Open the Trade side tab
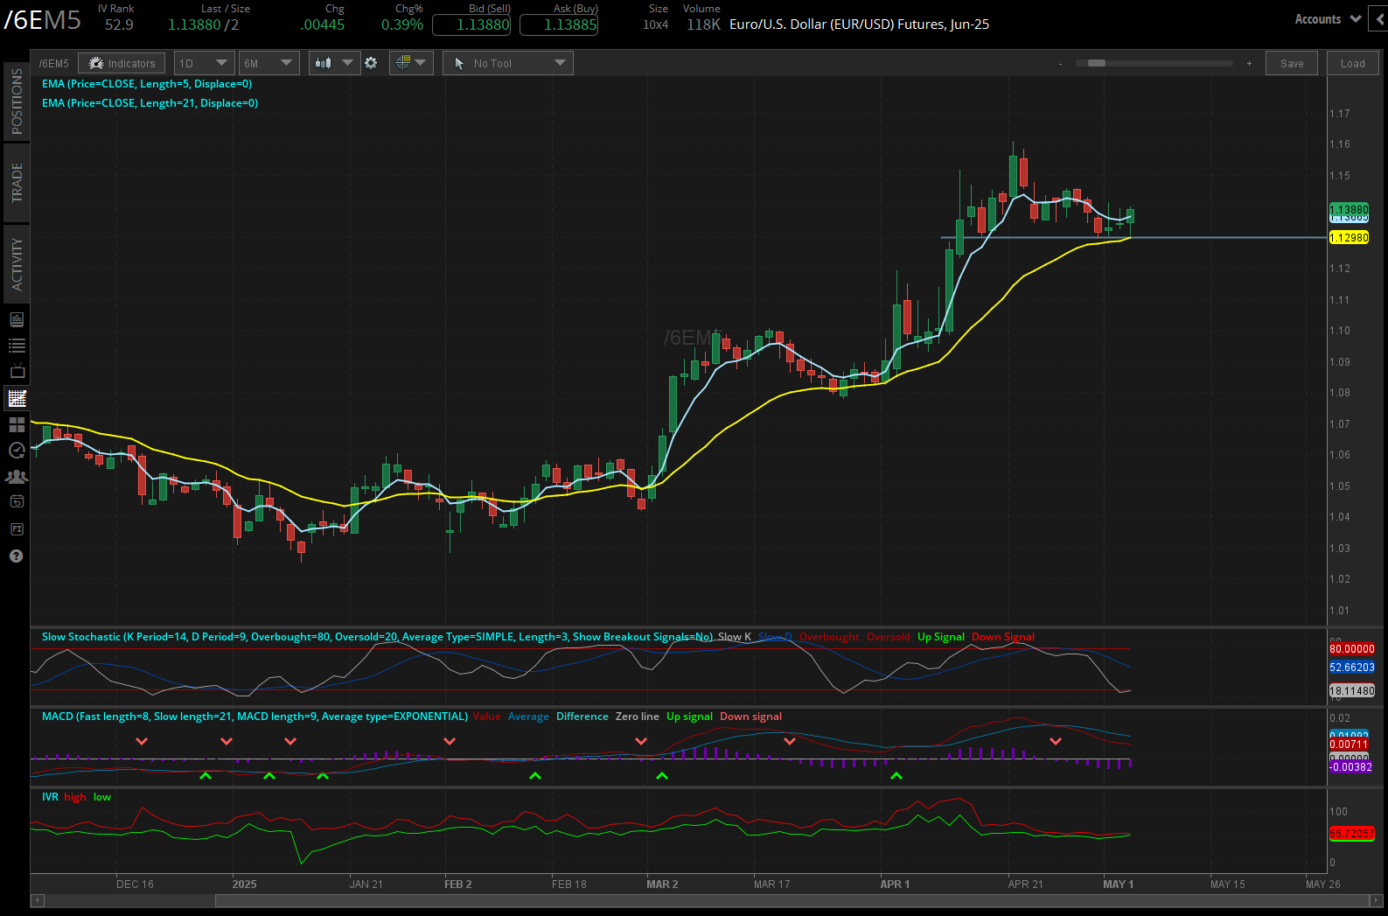The width and height of the screenshot is (1388, 916). 17,182
